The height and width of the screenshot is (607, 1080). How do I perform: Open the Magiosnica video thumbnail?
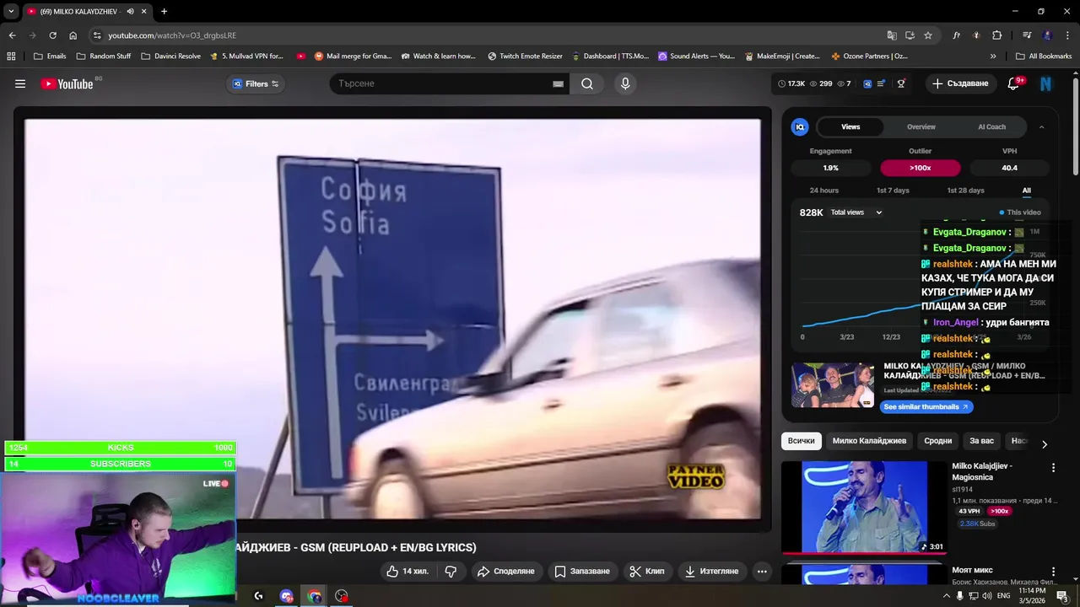pos(864,507)
